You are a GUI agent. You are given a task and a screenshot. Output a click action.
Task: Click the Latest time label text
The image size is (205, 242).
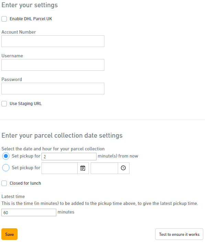pyautogui.click(x=13, y=196)
